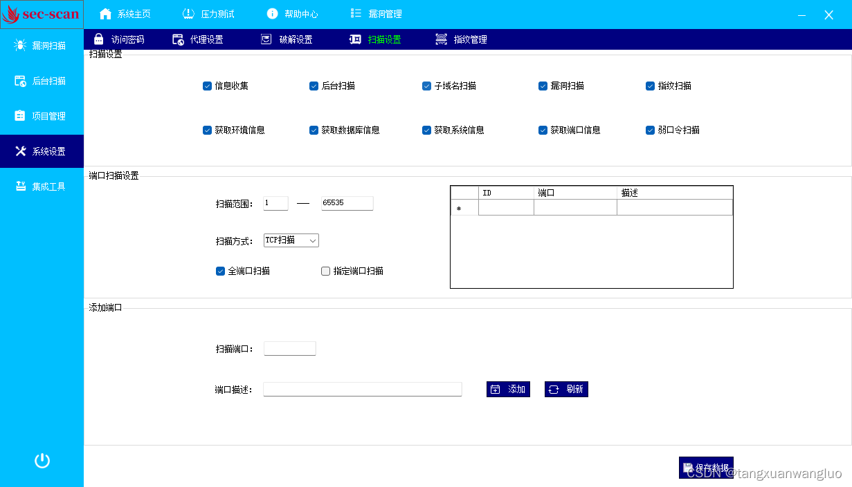This screenshot has height=487, width=852.
Task: Enable 指定端口扫描
Action: click(325, 271)
